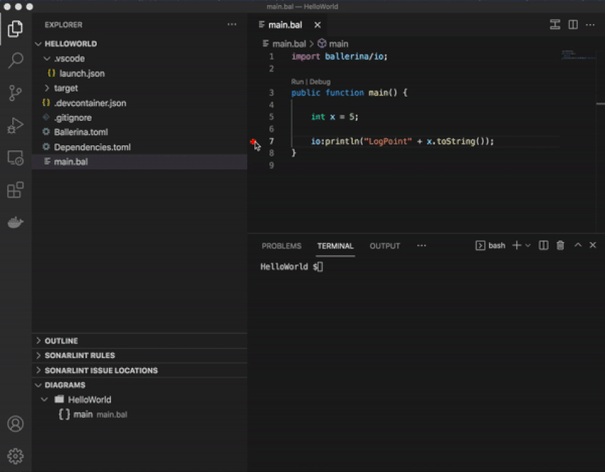Split the editor using the split icon
Image resolution: width=605 pixels, height=472 pixels.
point(573,24)
